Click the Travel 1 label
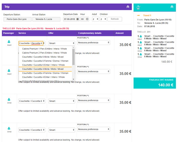This screenshot has width=178, height=142. (x=147, y=16)
